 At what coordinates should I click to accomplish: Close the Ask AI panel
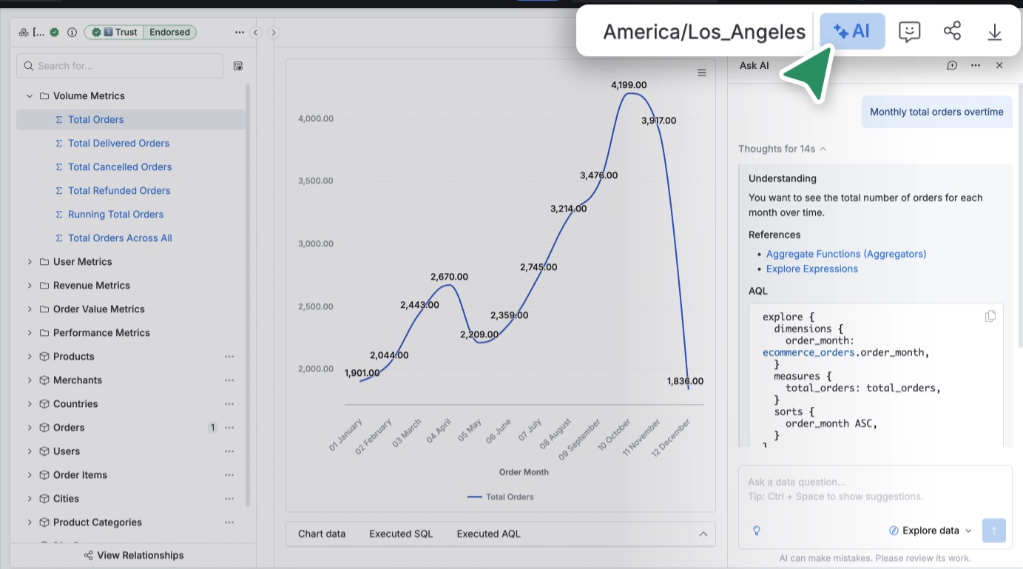click(x=999, y=66)
